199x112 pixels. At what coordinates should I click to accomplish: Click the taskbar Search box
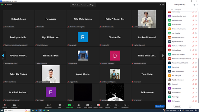click(17, 110)
